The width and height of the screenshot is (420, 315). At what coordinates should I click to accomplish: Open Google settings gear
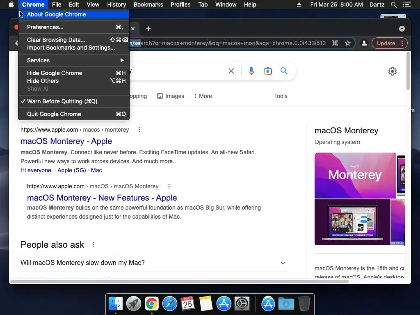(x=393, y=71)
